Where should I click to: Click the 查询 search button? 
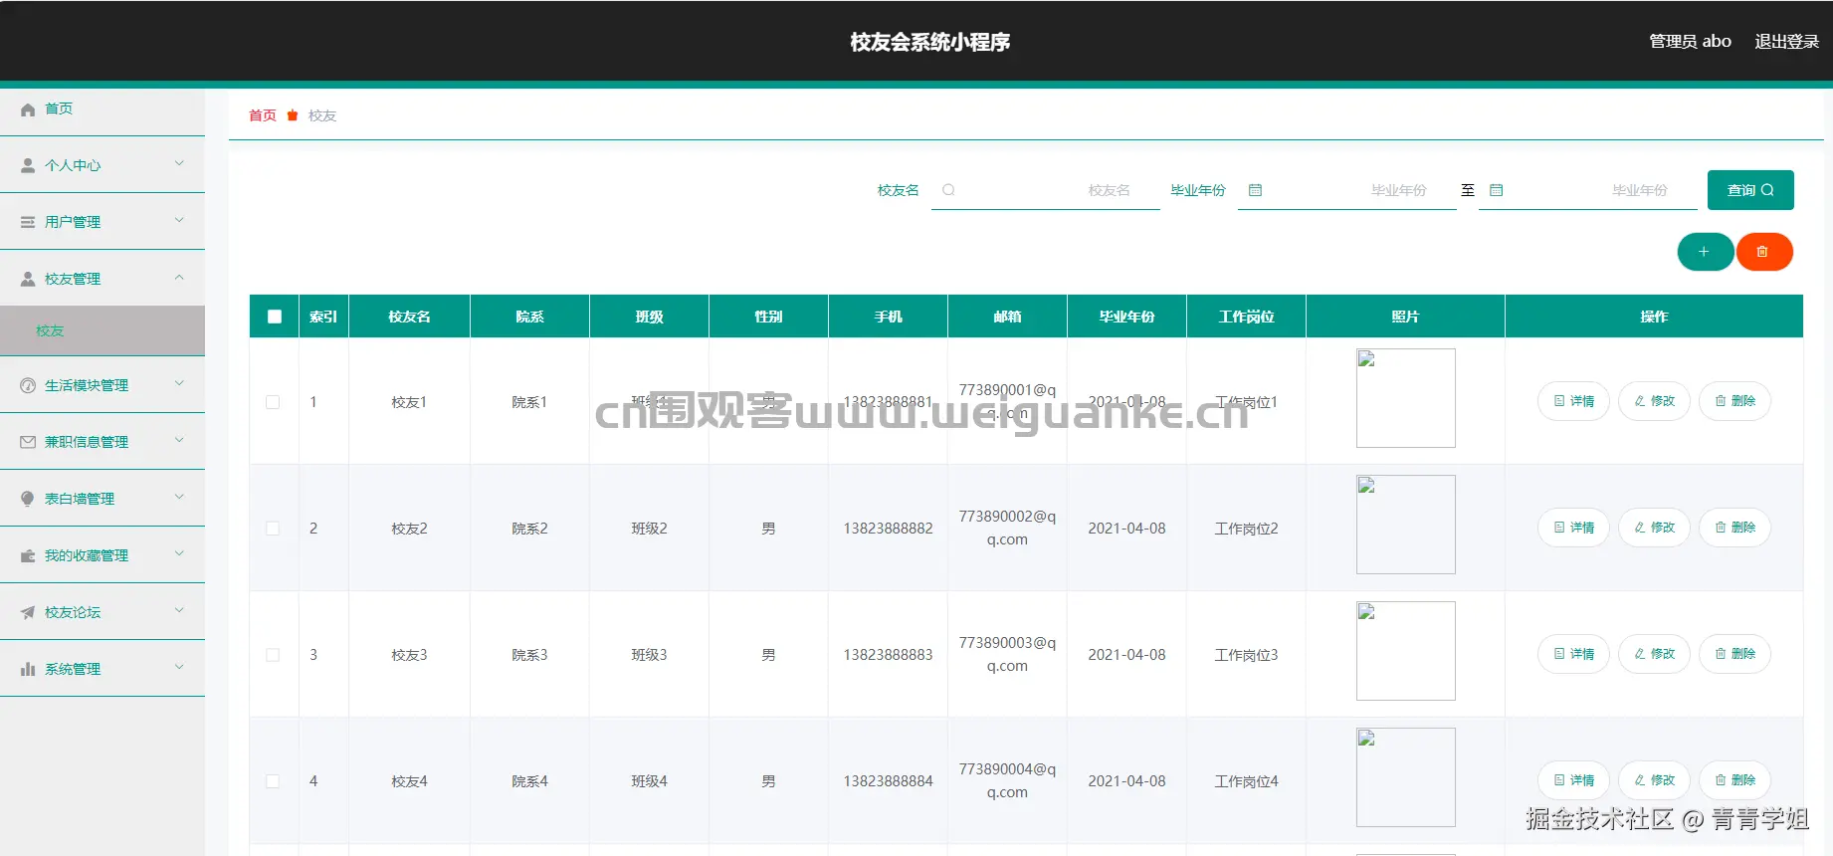(1750, 190)
